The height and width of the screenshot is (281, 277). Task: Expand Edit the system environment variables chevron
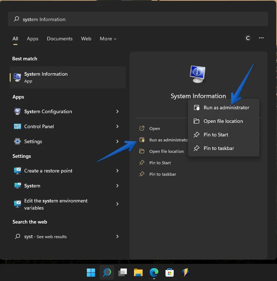[117, 204]
